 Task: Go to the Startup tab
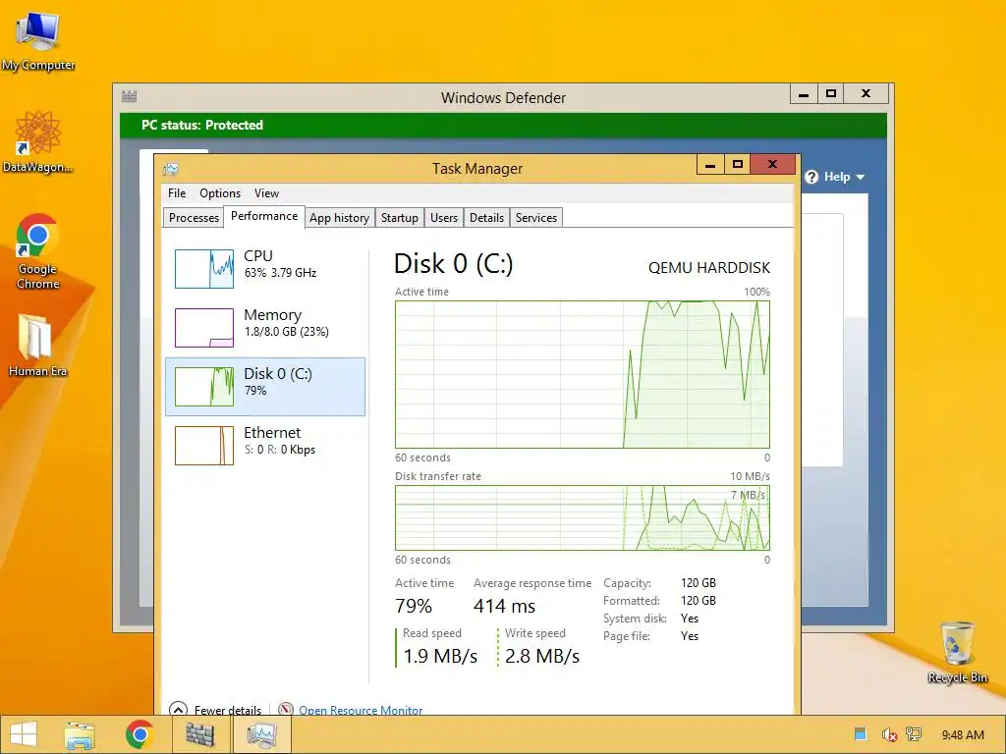pos(399,217)
